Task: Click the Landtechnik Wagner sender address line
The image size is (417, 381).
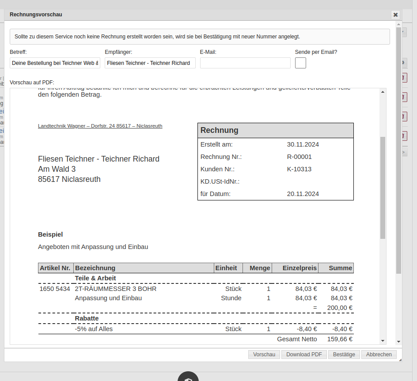Action: pyautogui.click(x=100, y=126)
